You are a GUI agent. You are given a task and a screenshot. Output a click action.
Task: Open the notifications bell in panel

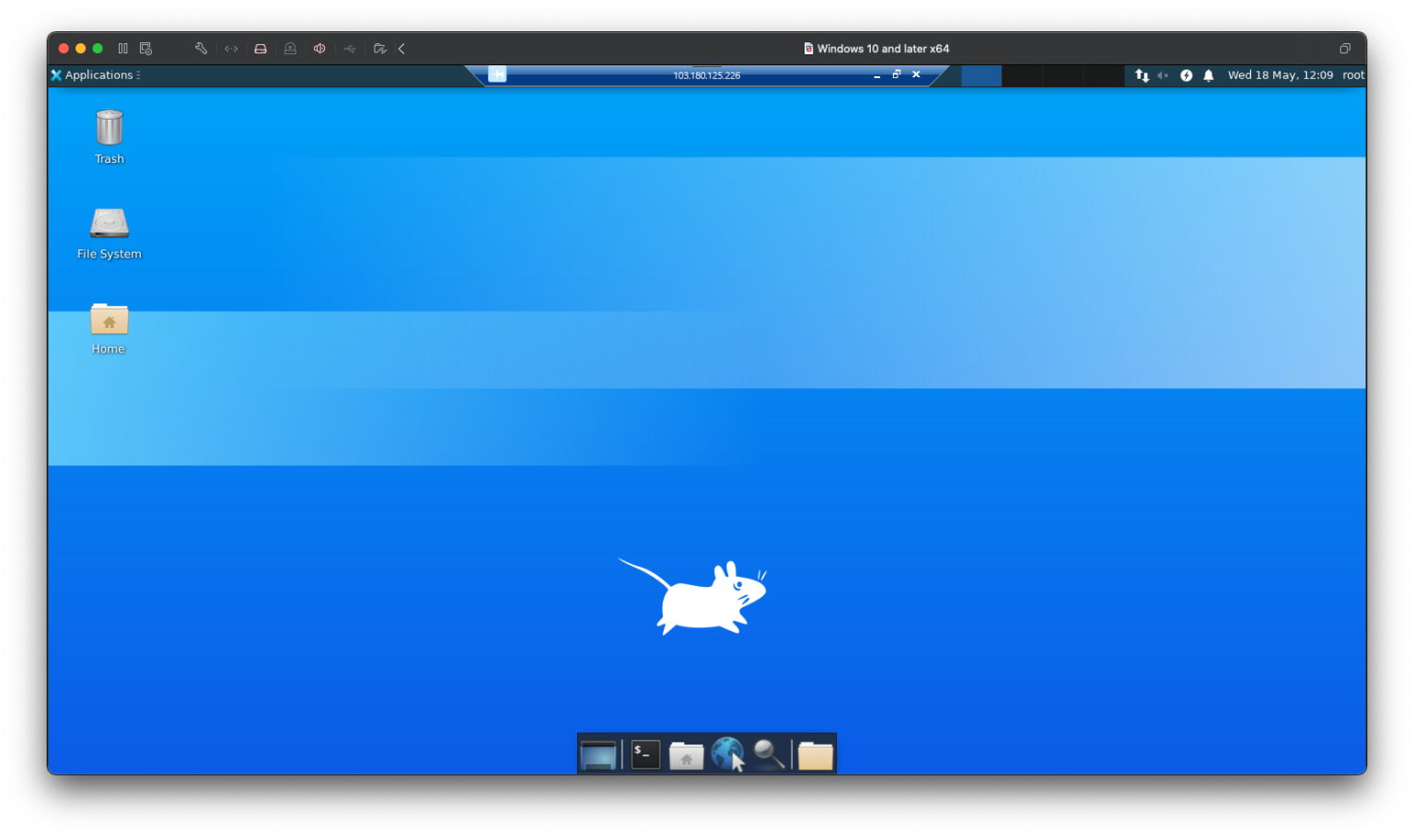1209,75
